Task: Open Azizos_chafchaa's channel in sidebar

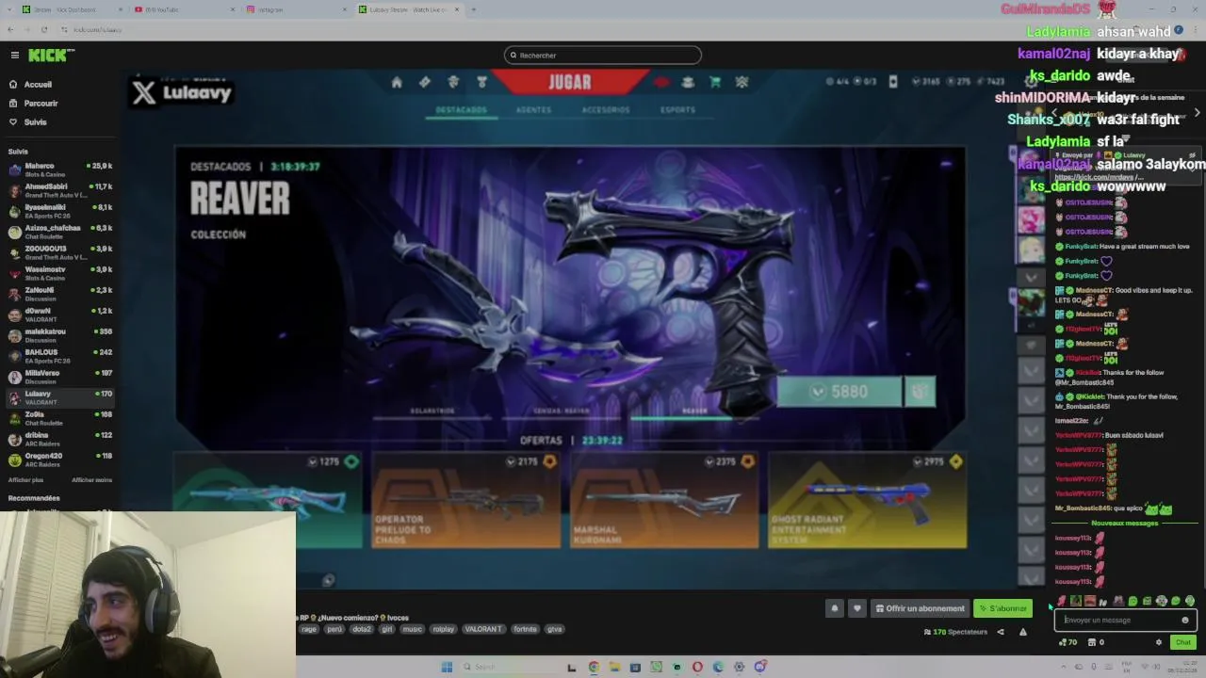Action: coord(59,232)
